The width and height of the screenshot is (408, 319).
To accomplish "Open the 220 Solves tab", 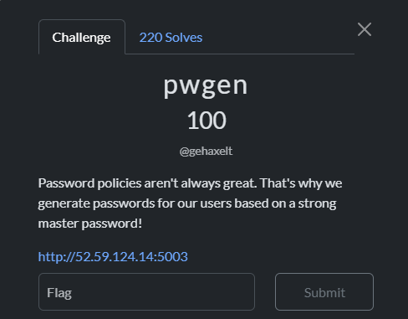I will (x=171, y=38).
